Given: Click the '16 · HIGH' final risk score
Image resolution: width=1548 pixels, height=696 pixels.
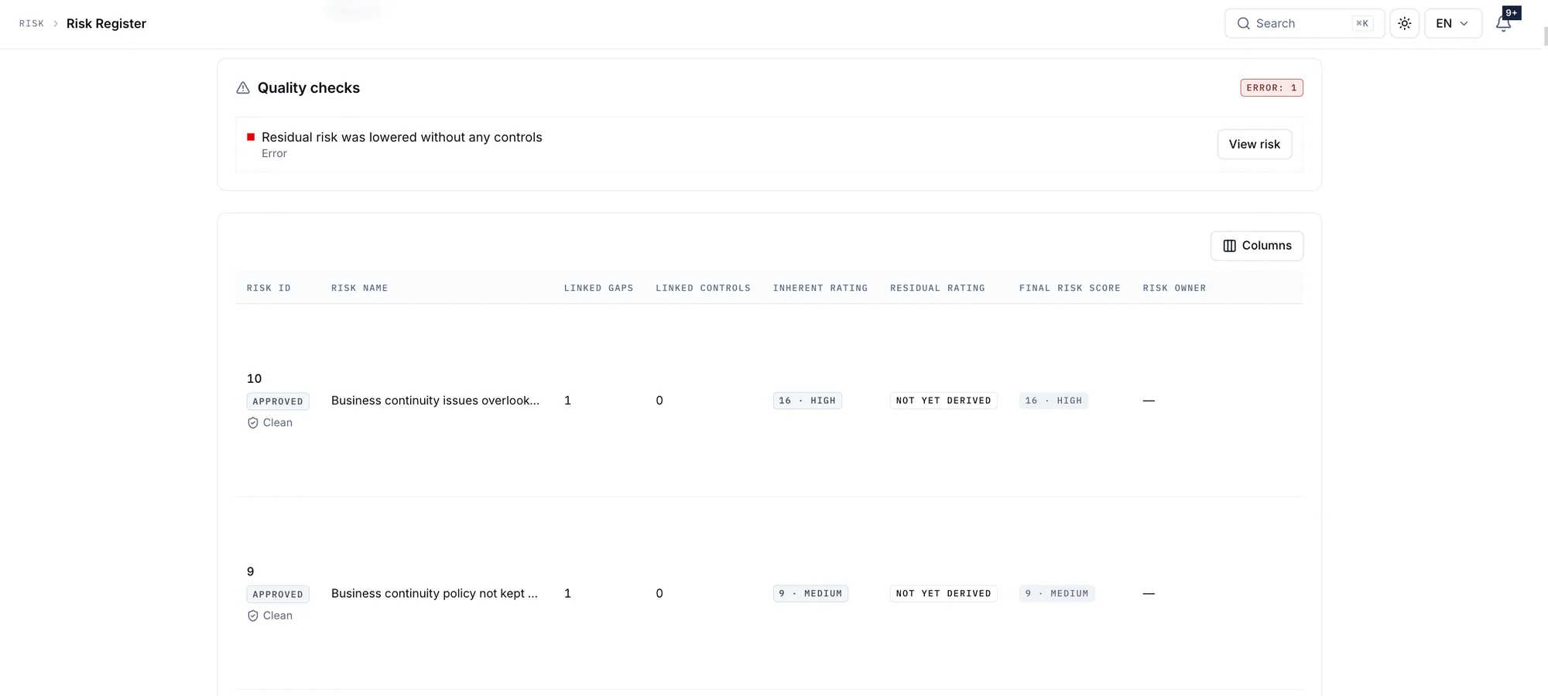Looking at the screenshot, I should (1053, 401).
